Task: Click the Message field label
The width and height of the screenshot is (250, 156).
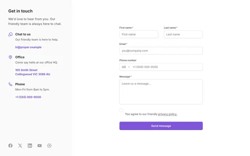Action: click(125, 76)
